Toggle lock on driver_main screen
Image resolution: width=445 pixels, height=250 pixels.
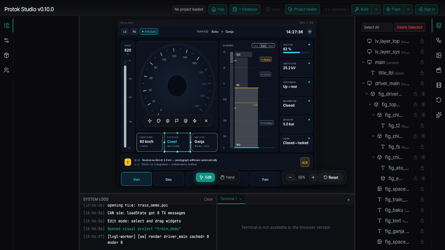[x=422, y=83]
